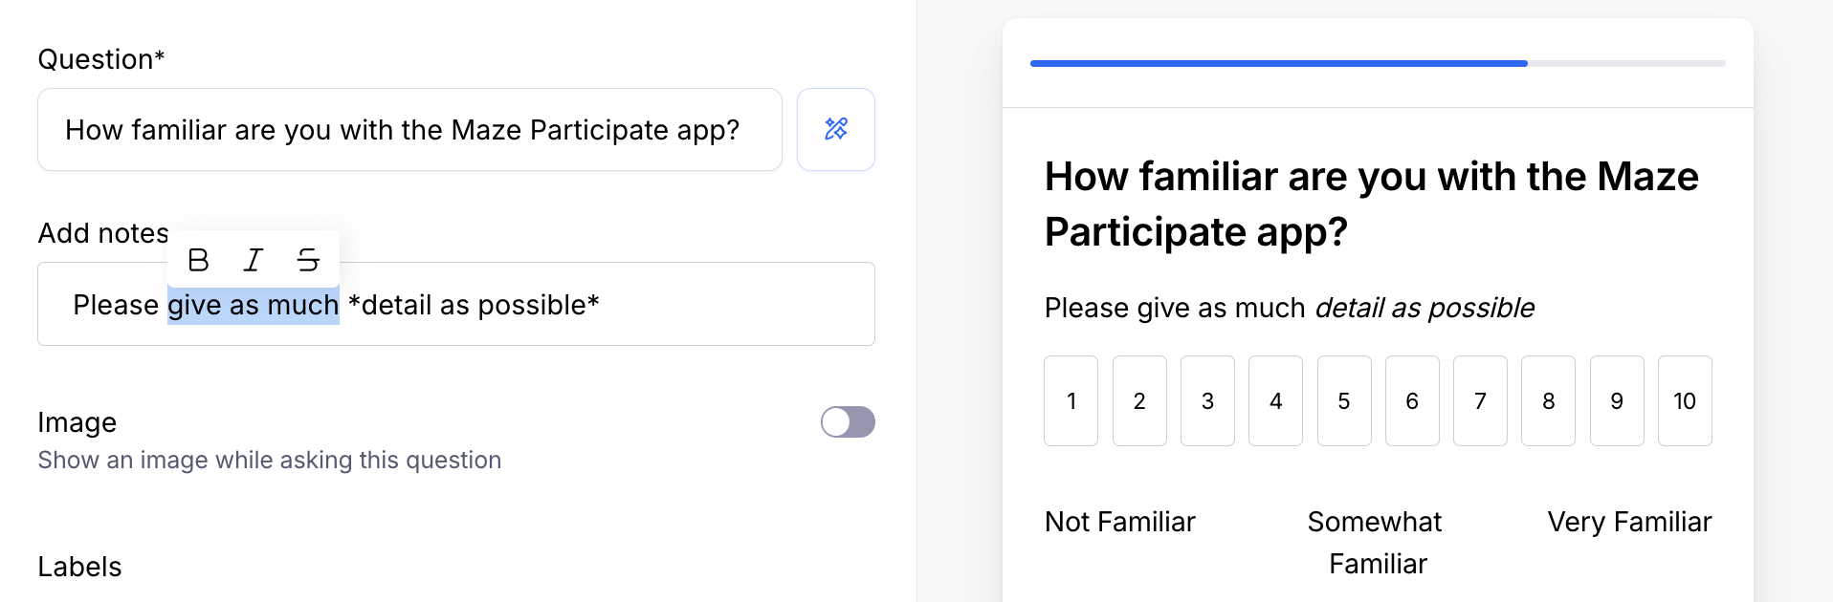Click the AI rephrase magic wand icon

click(x=836, y=129)
